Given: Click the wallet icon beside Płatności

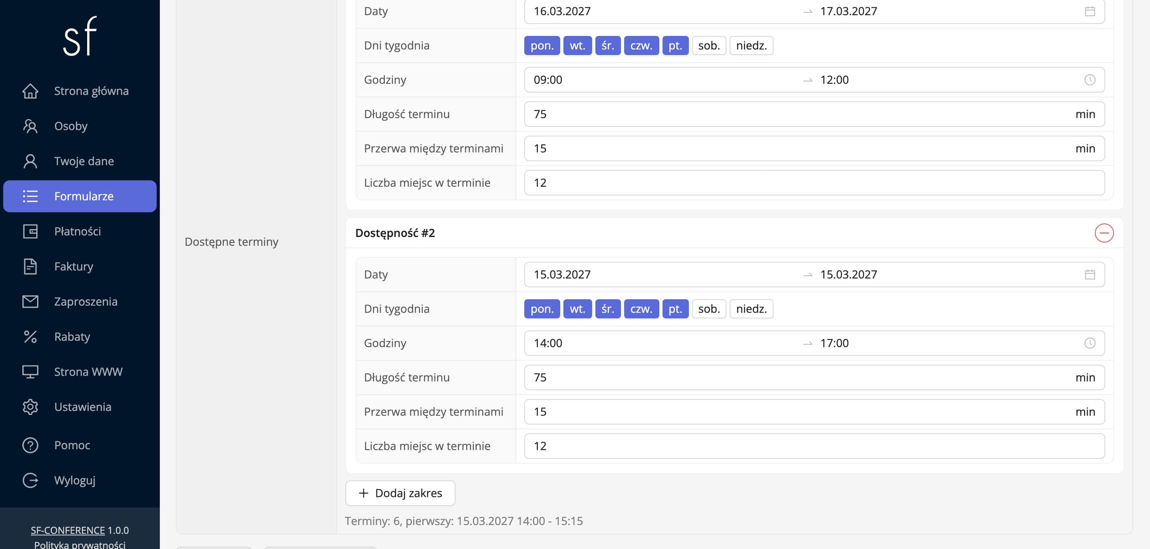Looking at the screenshot, I should [30, 231].
